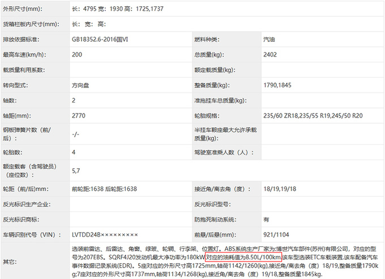Click the 准拖挂车总质量(kg) label
Viewport: 385px width, 279px height.
click(220, 101)
